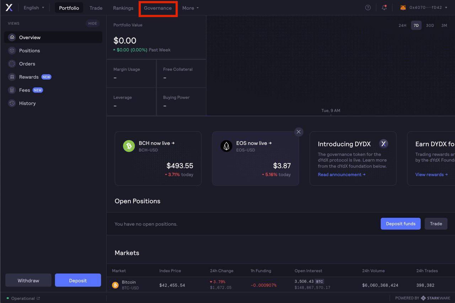Open the Rankings tab

(123, 8)
